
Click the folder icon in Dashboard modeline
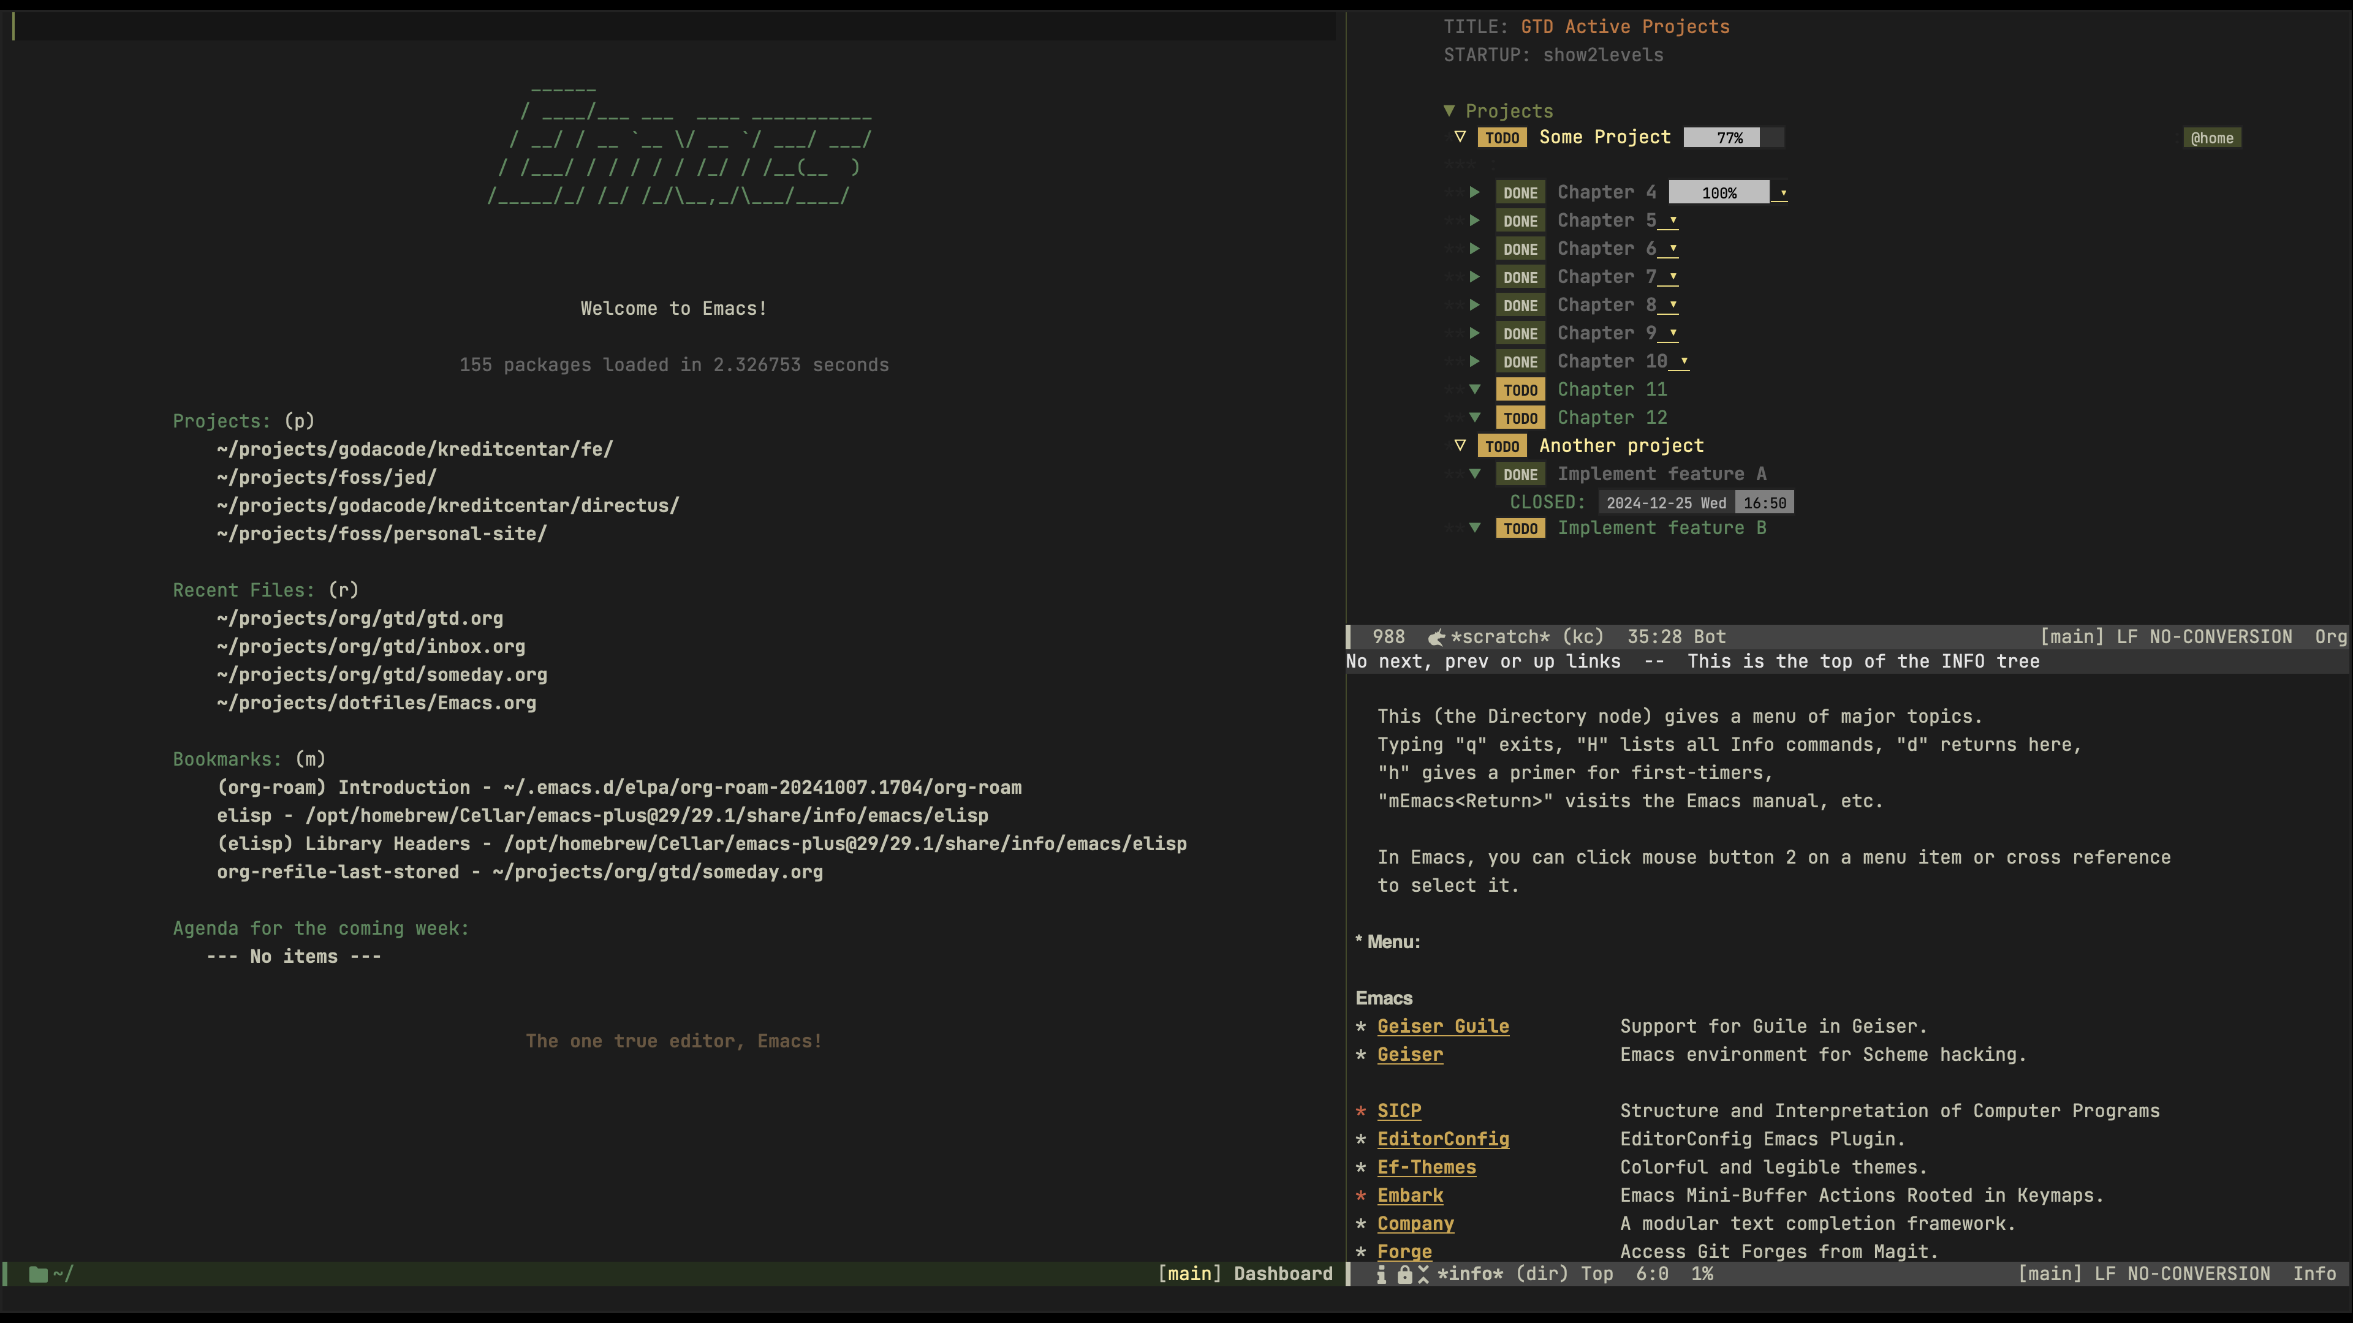pyautogui.click(x=37, y=1275)
